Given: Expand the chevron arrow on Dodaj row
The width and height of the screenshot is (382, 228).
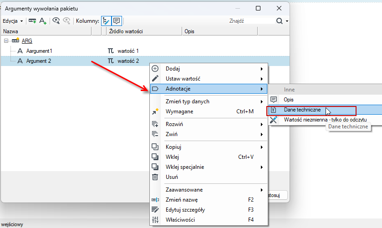Looking at the screenshot, I should (x=262, y=69).
